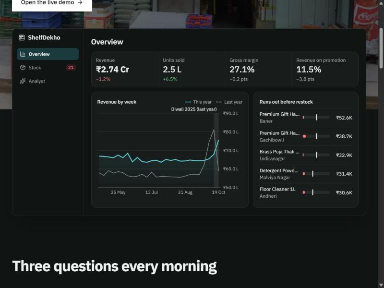This screenshot has width=384, height=288.
Task: Click the Gross margin 27.1% card
Action: pyautogui.click(x=258, y=69)
